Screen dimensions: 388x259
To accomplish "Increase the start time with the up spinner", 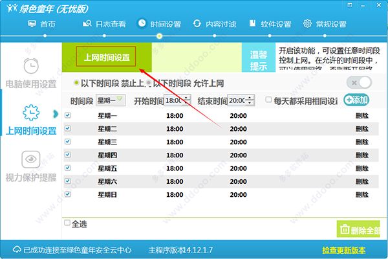I will pos(188,98).
